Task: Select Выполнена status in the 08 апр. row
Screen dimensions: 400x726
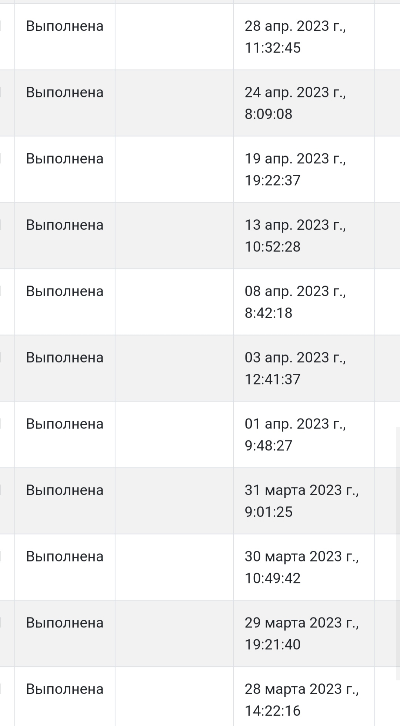Action: [x=64, y=292]
